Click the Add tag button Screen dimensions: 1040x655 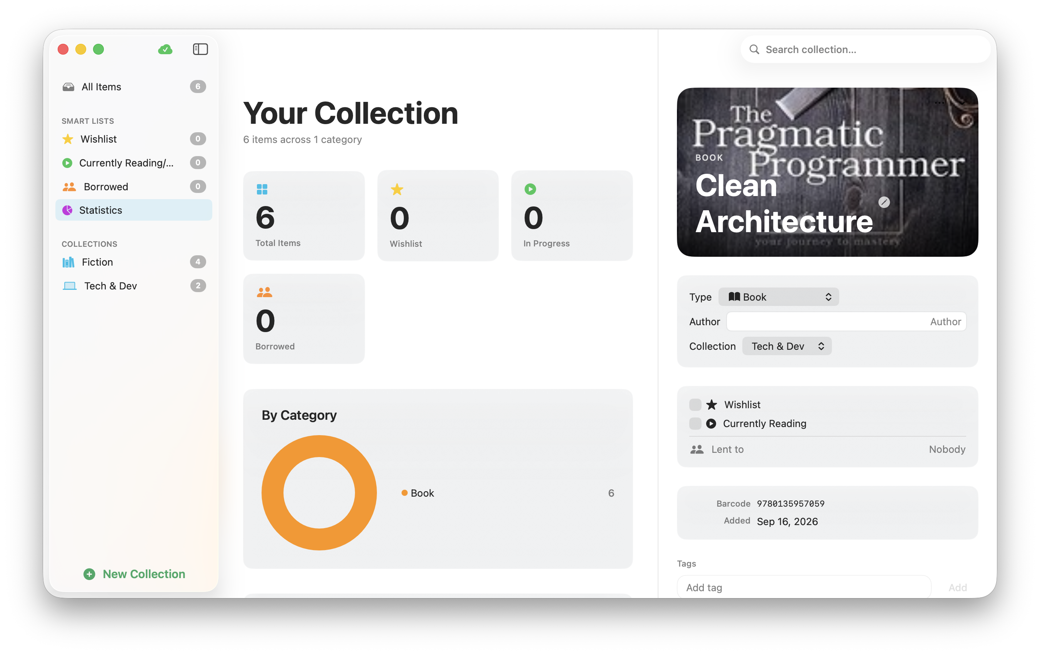(957, 588)
